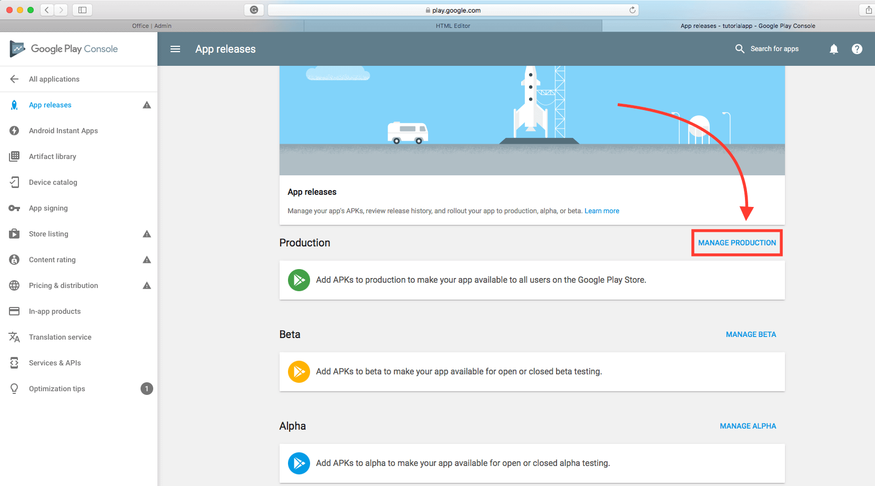This screenshot has width=875, height=486.
Task: Click the Artifact library grid icon
Action: coord(14,156)
